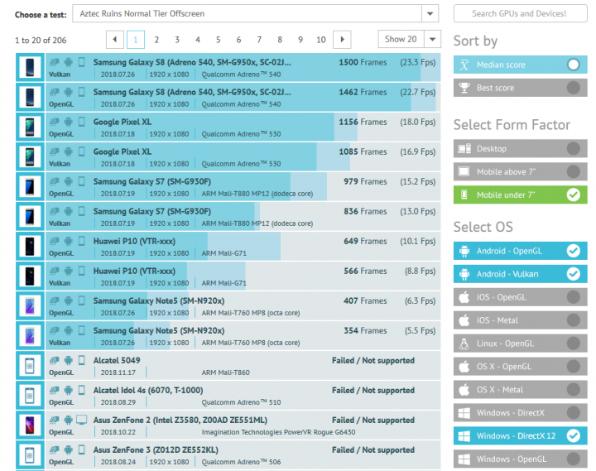Screen dimensions: 596x471
Task: Click the Windows logo beside Windows - DirectX 12
Action: click(x=464, y=436)
